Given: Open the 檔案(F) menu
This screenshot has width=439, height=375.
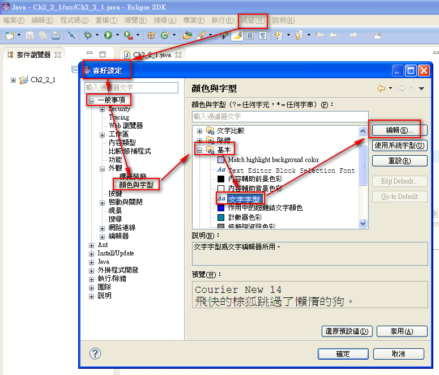Looking at the screenshot, I should coord(14,20).
